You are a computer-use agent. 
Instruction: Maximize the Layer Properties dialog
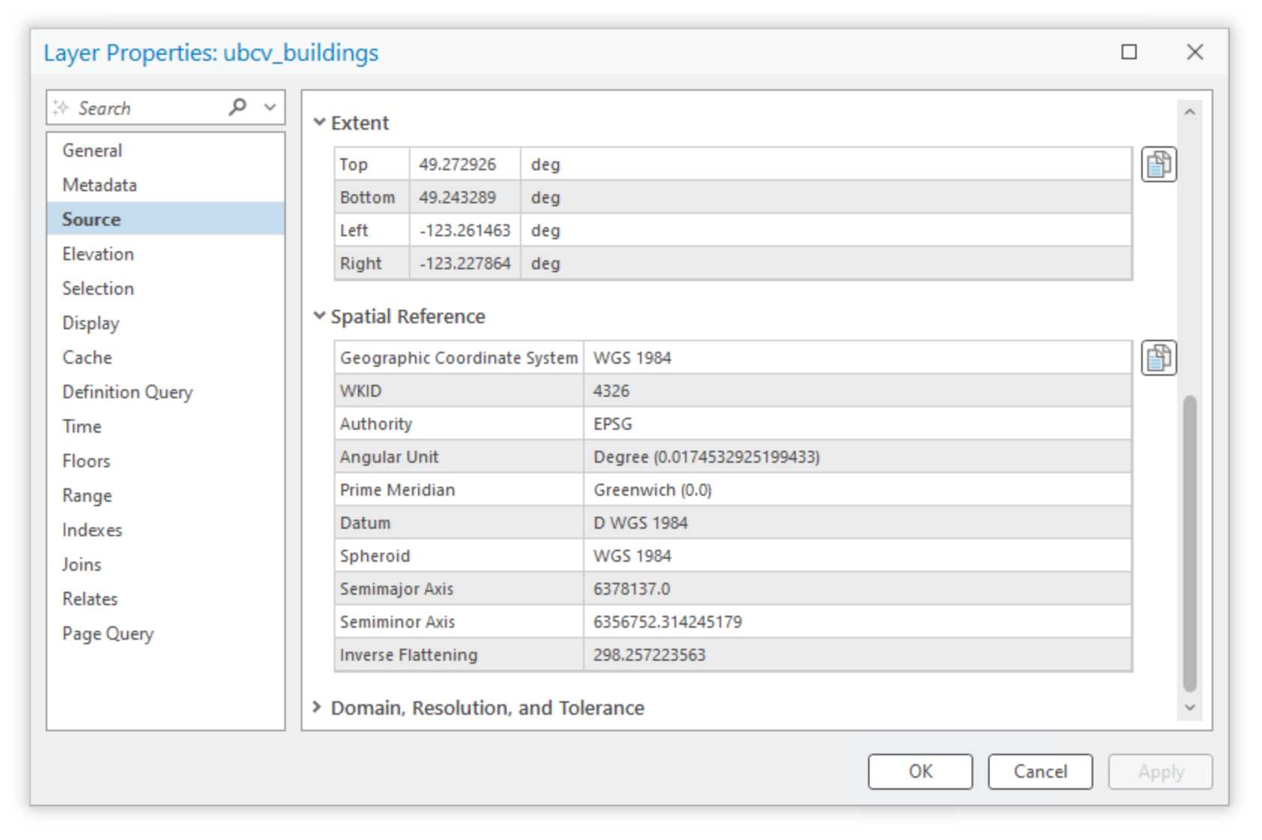point(1128,52)
